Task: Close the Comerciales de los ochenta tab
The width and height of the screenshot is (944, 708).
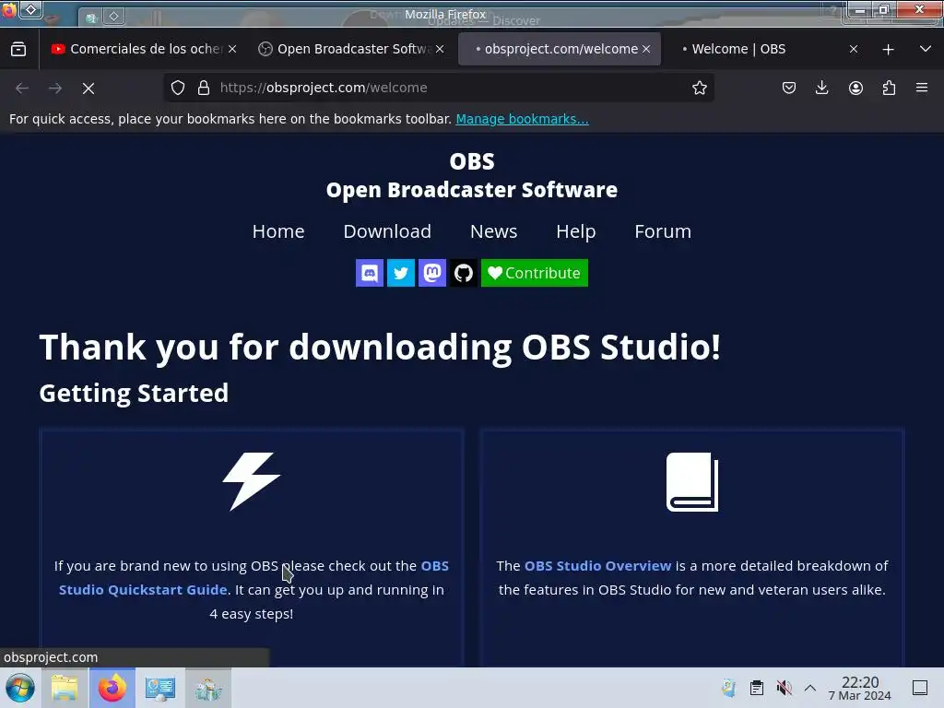Action: tap(232, 49)
